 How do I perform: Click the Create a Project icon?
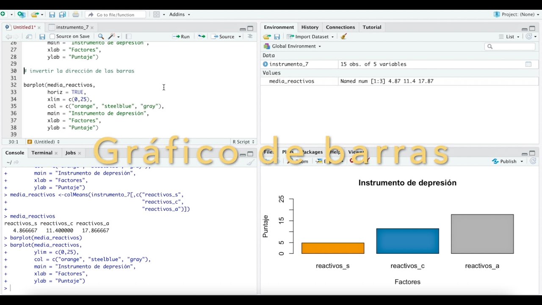[21, 14]
